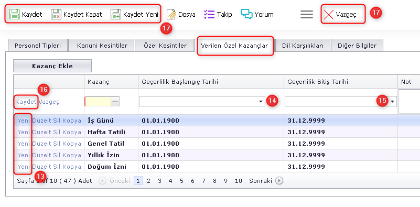Screen dimensions: 420x207
Task: Expand Geçerlilik Başlangıç Tarihi date dropdown
Action: pyautogui.click(x=261, y=102)
